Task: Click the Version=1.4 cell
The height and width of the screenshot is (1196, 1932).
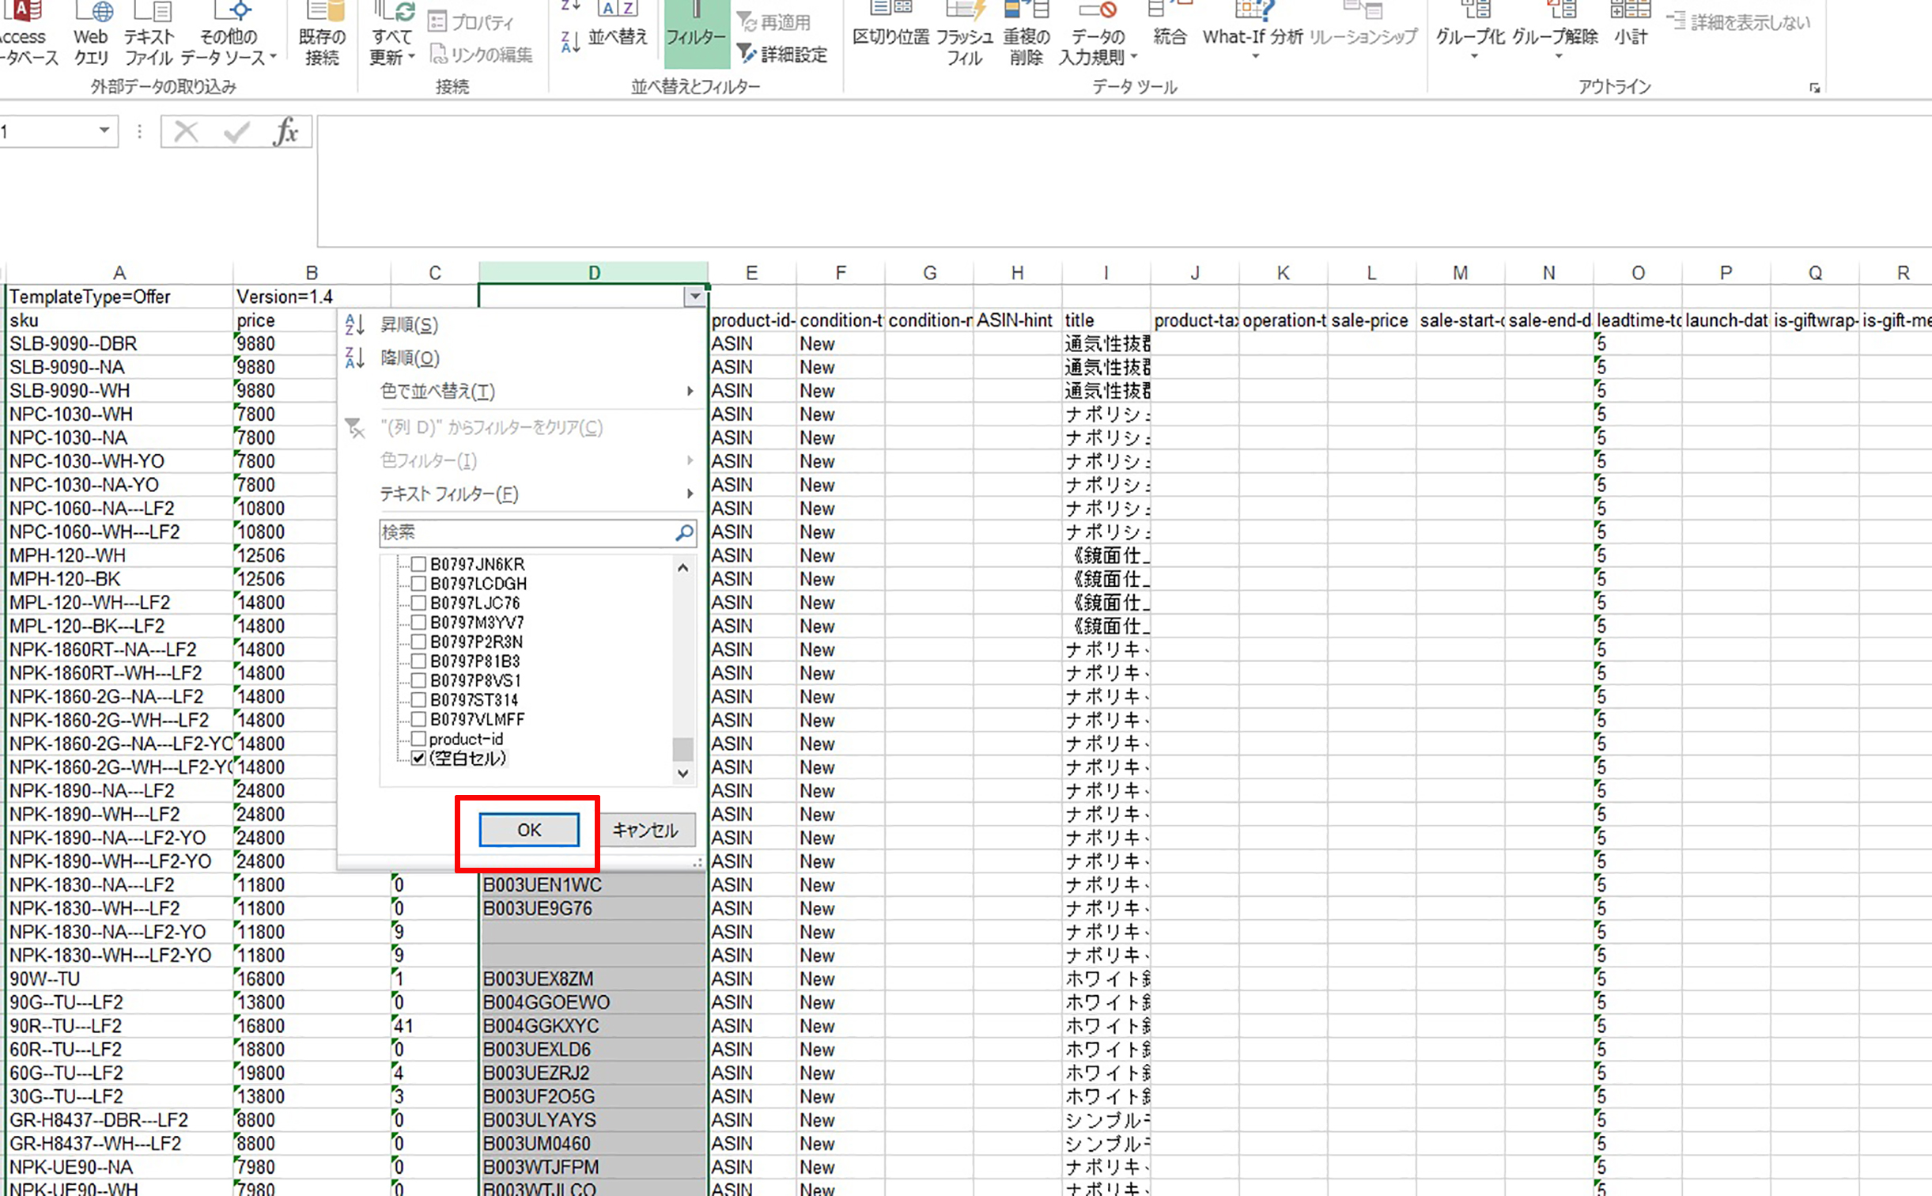Action: coord(312,297)
